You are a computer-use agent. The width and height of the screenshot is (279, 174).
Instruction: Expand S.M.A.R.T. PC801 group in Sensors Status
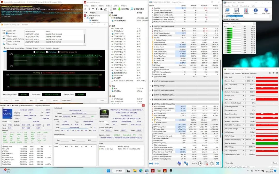pyautogui.click(x=150, y=95)
